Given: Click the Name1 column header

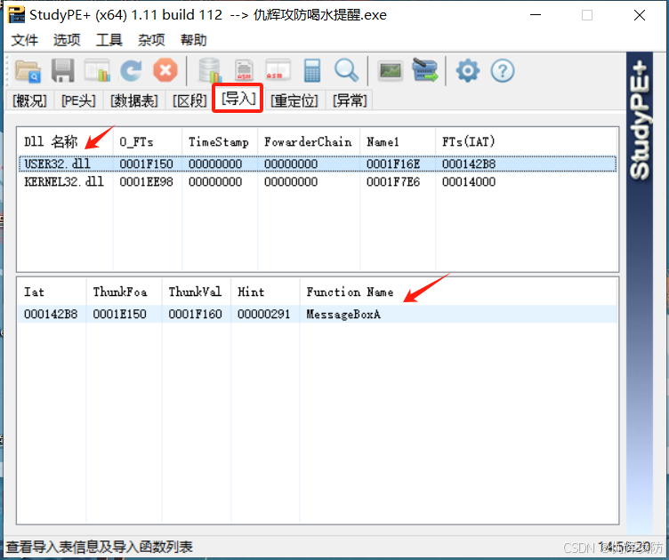Looking at the screenshot, I should tap(398, 142).
